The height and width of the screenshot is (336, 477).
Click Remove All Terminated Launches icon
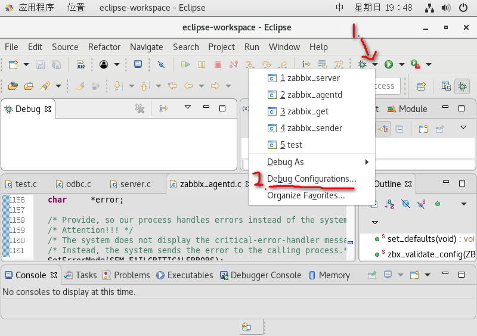pos(140,108)
